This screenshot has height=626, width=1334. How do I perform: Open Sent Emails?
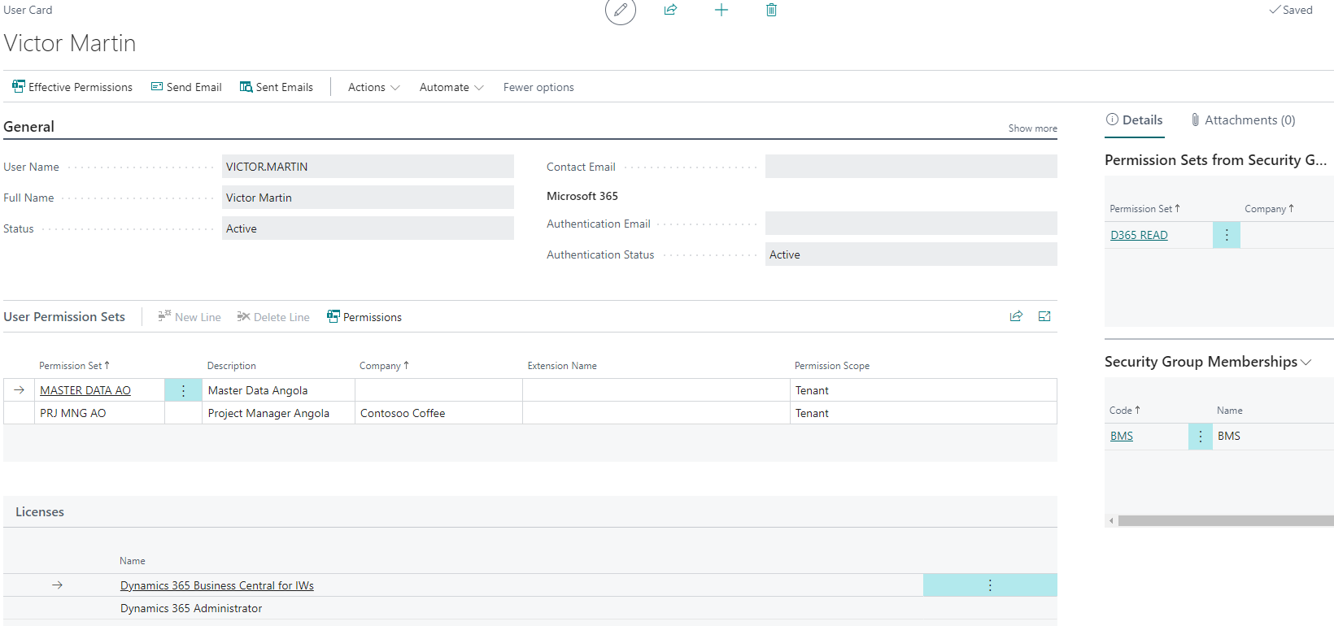point(277,87)
